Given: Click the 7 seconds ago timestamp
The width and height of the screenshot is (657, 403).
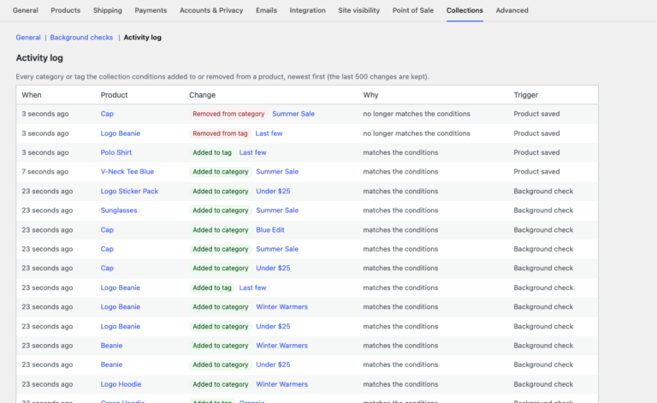Looking at the screenshot, I should click(44, 172).
